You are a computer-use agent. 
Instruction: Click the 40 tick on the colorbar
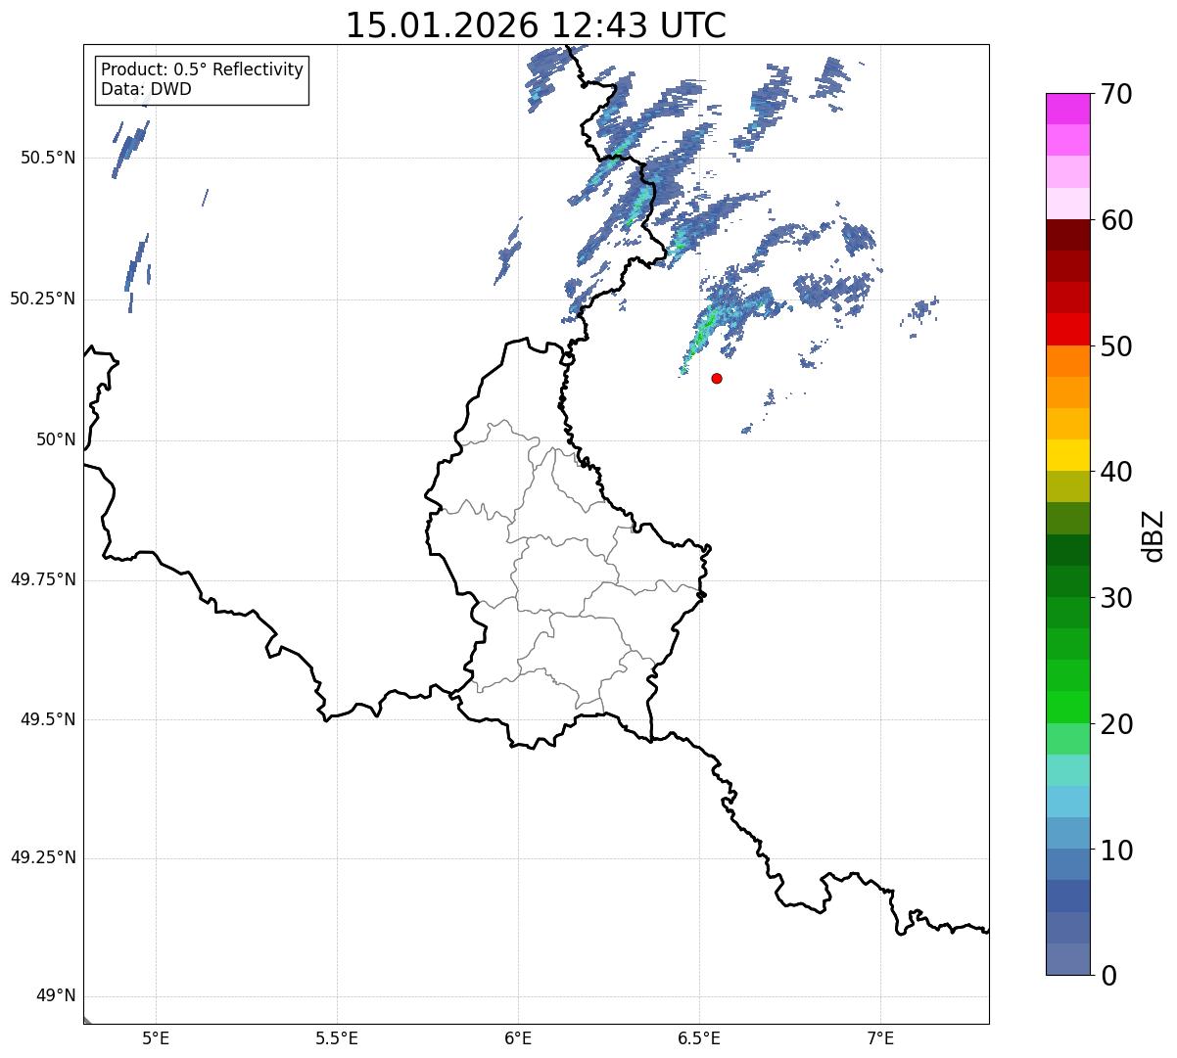point(1116,472)
